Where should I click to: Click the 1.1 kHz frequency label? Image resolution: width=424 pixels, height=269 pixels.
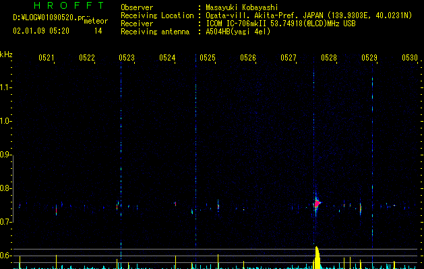[5, 87]
